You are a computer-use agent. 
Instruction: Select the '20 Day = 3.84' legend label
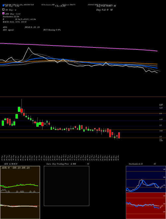click(x=12, y=6)
